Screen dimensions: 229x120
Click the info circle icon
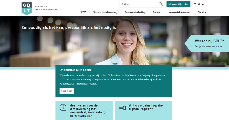(x=63, y=107)
